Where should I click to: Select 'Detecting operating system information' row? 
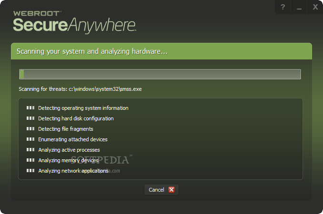[x=77, y=108]
